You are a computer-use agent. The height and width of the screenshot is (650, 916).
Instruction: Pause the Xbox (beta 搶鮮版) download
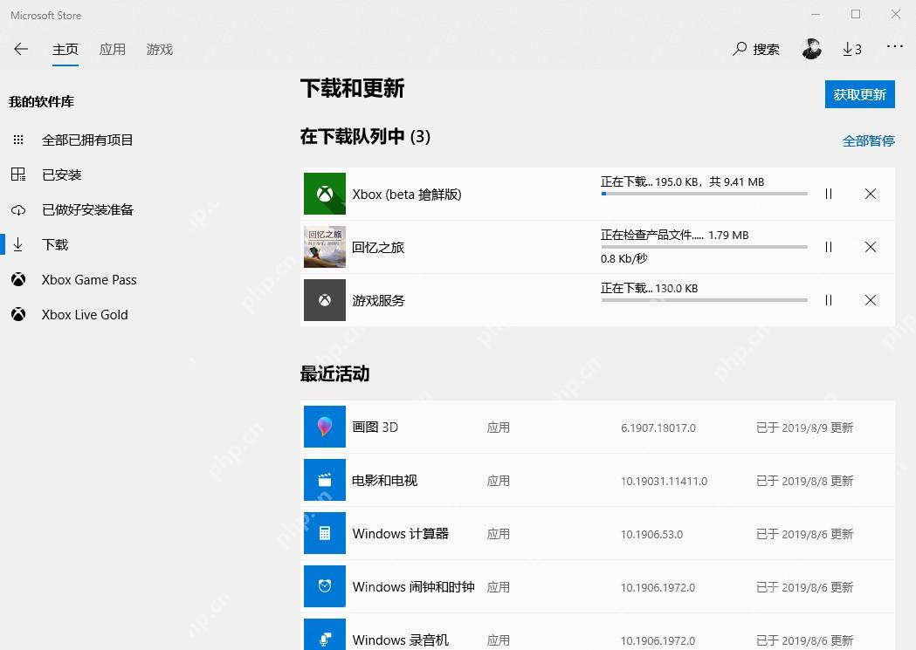pos(829,194)
